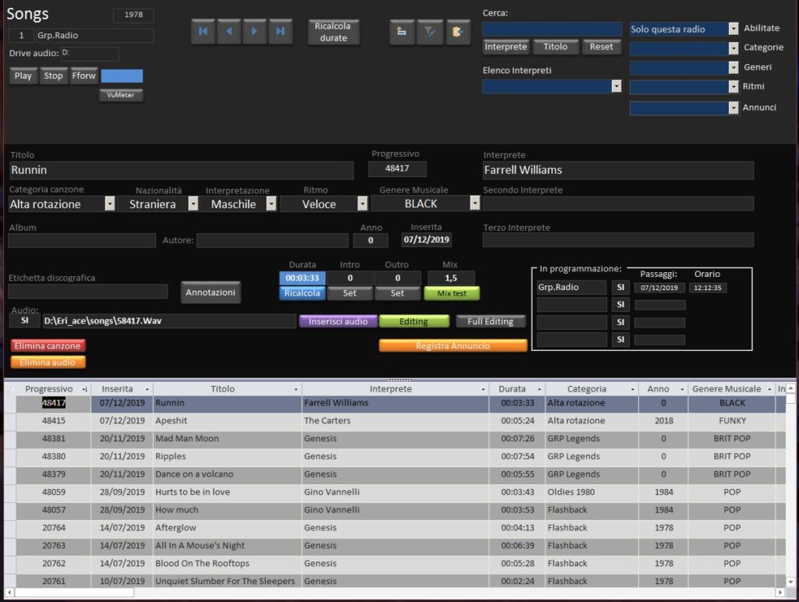Image resolution: width=799 pixels, height=602 pixels.
Task: Toggle SI in third programming row
Action: 620,322
